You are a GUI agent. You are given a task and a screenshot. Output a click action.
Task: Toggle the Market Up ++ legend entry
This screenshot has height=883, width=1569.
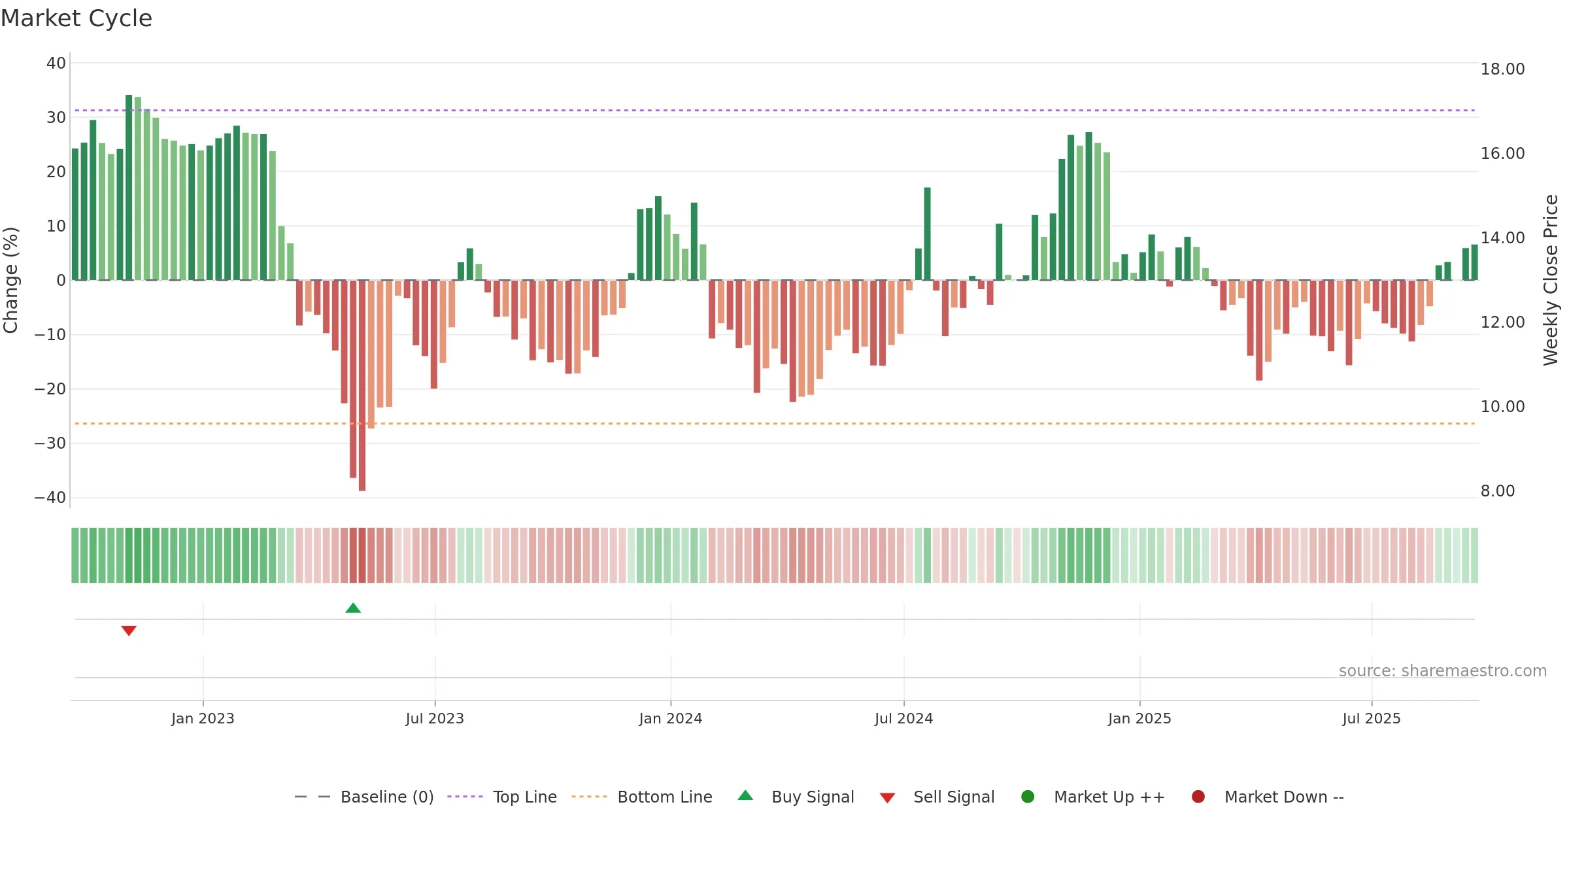[x=1092, y=797]
